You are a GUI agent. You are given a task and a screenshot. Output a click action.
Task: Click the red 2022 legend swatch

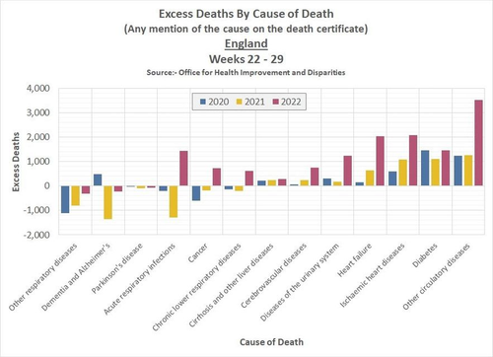(x=275, y=102)
